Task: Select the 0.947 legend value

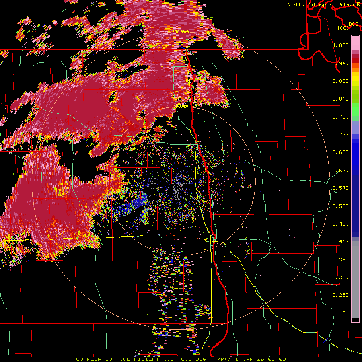Action: (x=341, y=63)
